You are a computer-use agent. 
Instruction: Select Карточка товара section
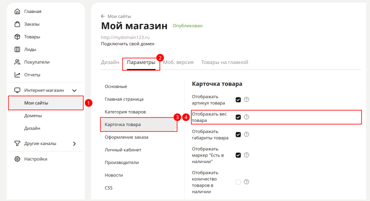[138, 124]
